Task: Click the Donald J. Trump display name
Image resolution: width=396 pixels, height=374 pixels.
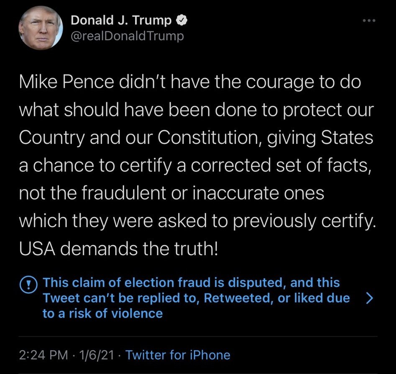Action: click(122, 20)
